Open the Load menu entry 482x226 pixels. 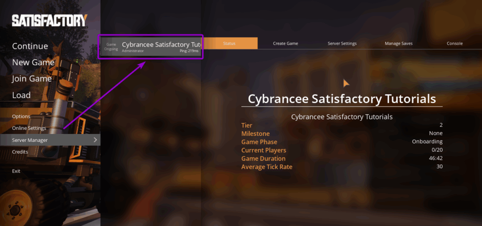[x=21, y=95]
